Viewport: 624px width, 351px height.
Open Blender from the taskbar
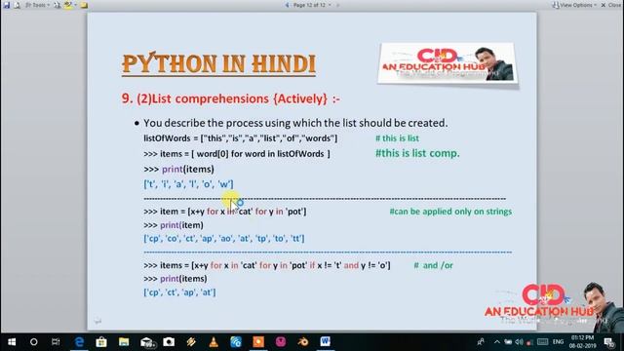pos(303,342)
